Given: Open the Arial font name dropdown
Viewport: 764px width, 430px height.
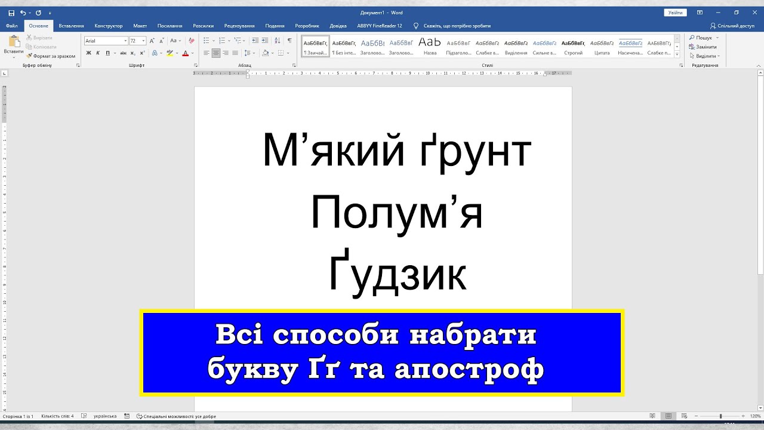Looking at the screenshot, I should click(125, 41).
